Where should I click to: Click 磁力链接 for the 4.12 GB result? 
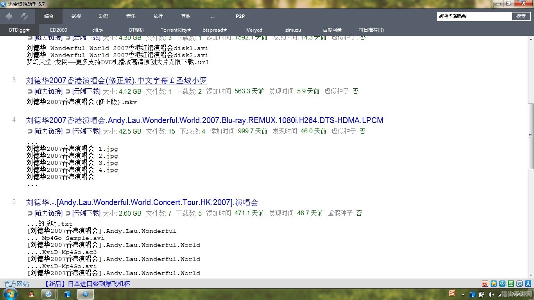48,91
